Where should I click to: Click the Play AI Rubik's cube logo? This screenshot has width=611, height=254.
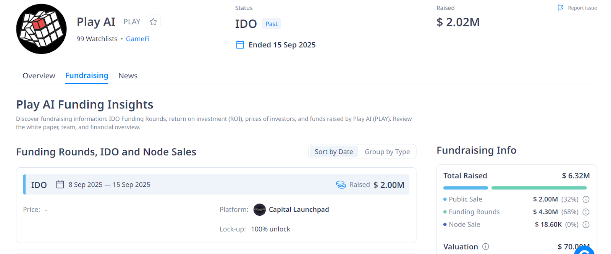click(41, 29)
